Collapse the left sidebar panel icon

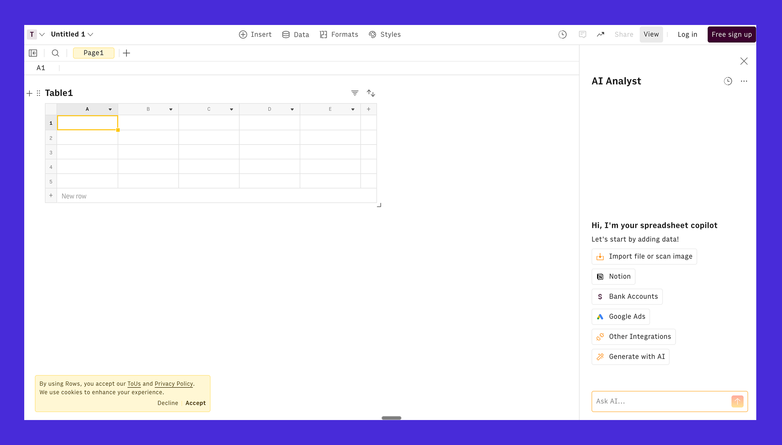(33, 53)
